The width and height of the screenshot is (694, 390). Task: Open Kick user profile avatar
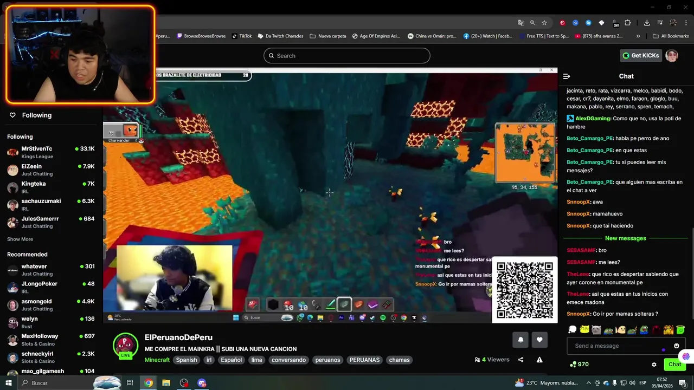[x=672, y=56]
